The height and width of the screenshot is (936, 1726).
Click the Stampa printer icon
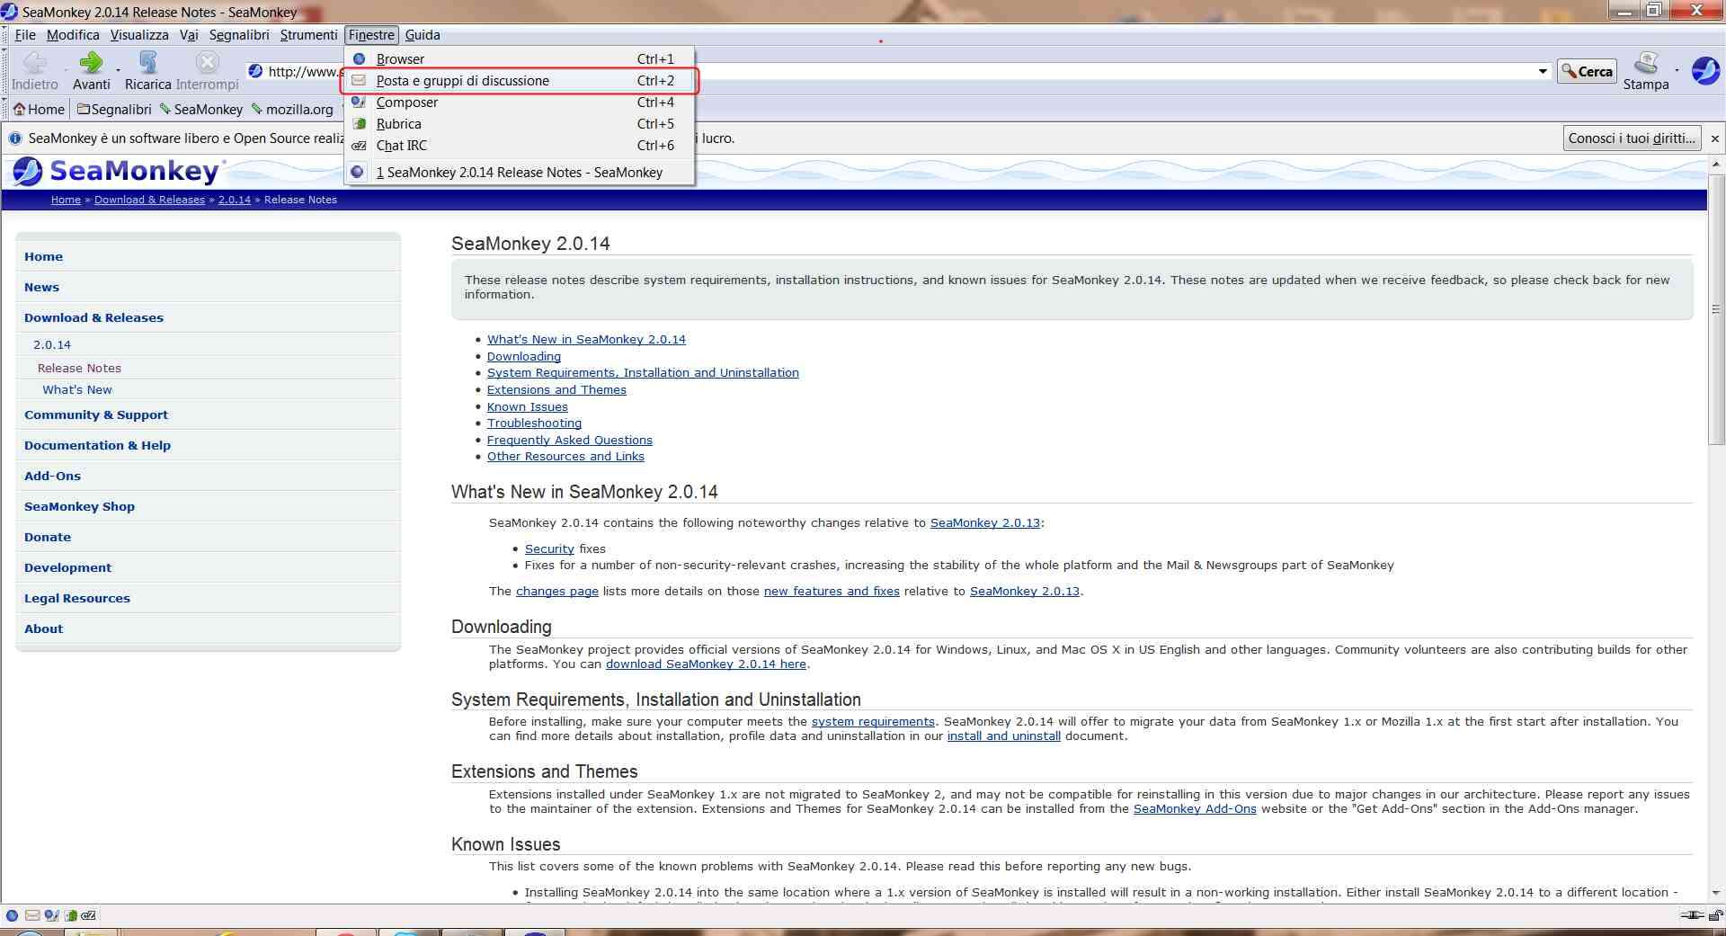(x=1646, y=63)
